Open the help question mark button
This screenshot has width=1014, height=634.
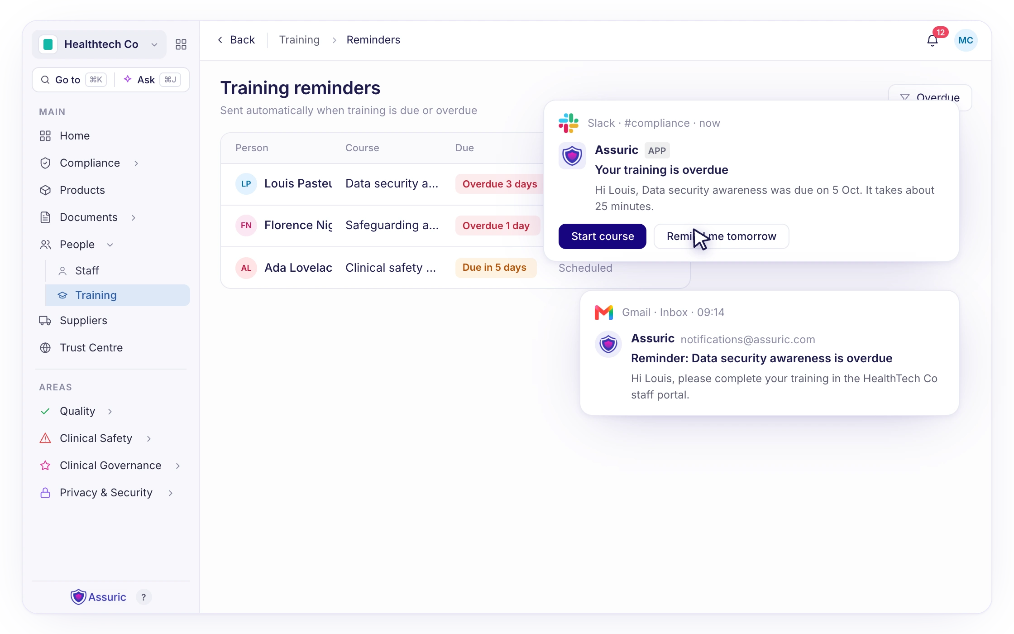[x=143, y=597]
